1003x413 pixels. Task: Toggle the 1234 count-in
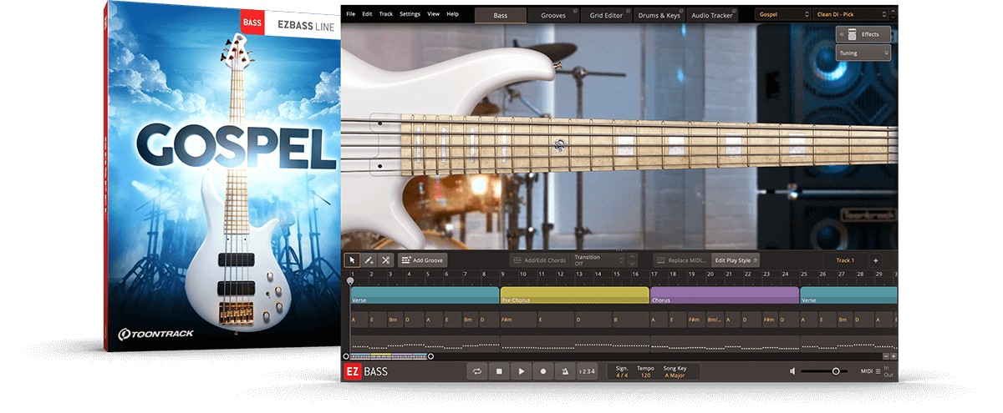coord(588,371)
